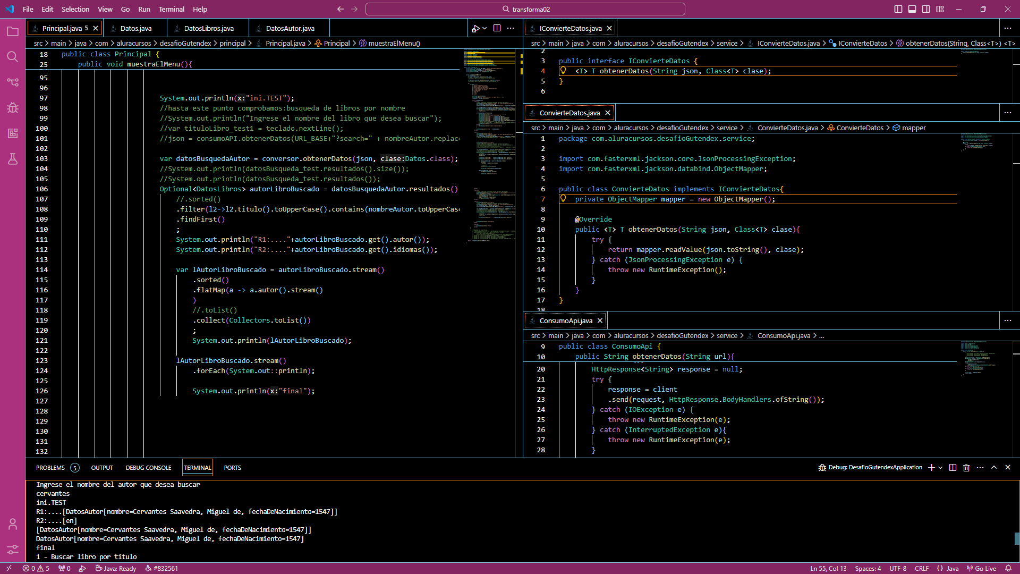Viewport: 1020px width, 574px height.
Task: Open the Run and Debug view
Action: click(x=13, y=108)
